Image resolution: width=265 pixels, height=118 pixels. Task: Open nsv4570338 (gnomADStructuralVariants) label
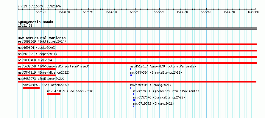pos(166,91)
